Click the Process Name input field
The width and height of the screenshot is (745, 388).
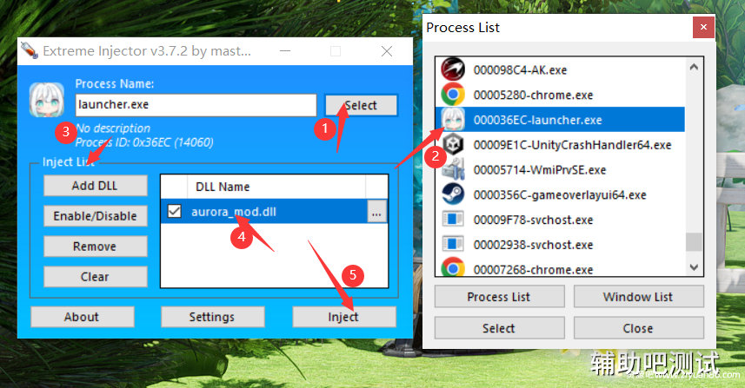(195, 105)
